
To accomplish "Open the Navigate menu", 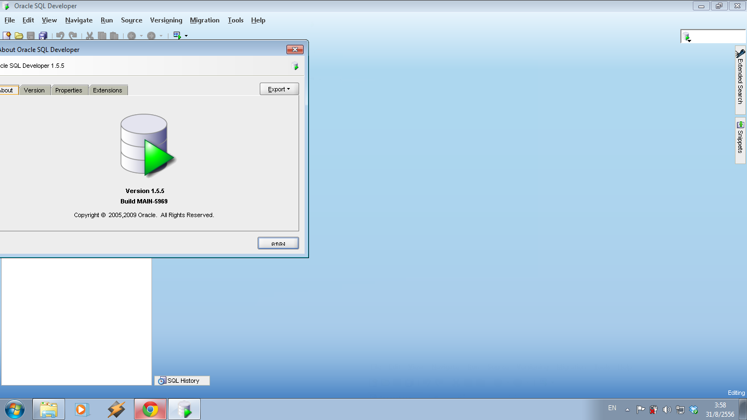I will click(79, 20).
